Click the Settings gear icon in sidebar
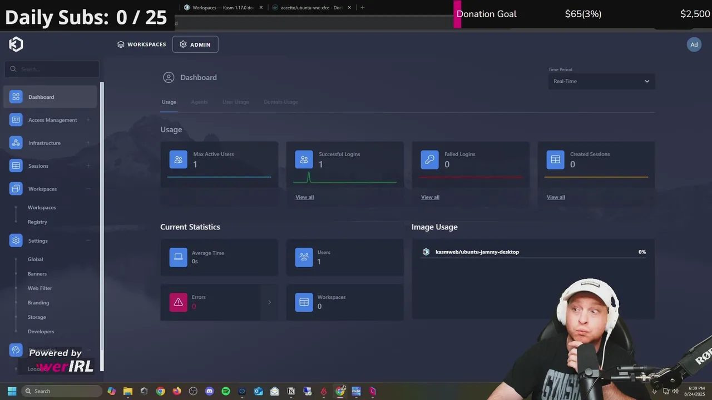 (x=16, y=241)
